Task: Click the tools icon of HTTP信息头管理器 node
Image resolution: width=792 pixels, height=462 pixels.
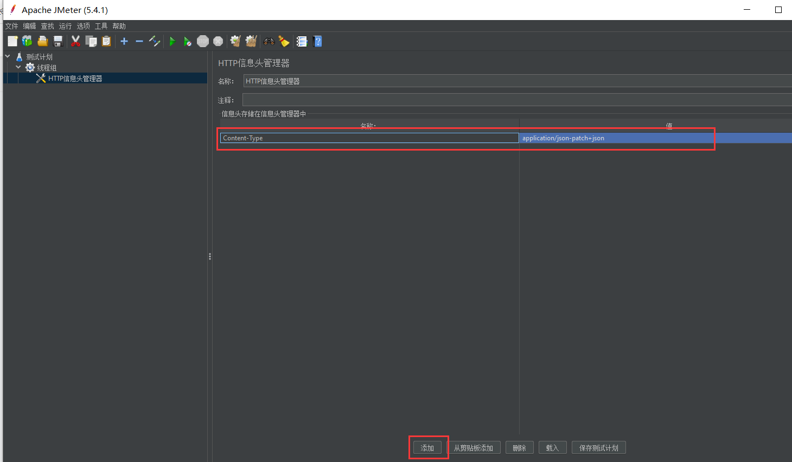Action: click(41, 79)
